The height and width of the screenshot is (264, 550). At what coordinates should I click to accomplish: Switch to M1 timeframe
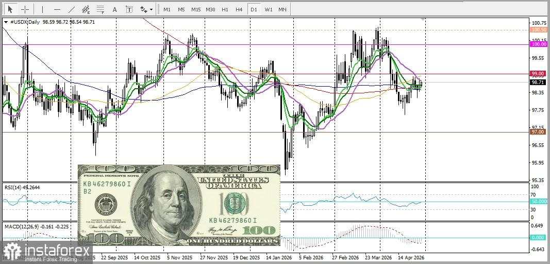click(167, 9)
